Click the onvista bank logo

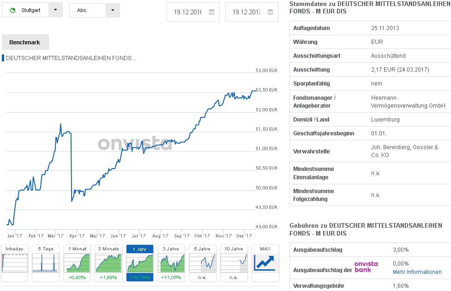coord(366,267)
